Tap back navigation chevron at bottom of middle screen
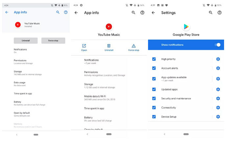 click(x=87, y=134)
